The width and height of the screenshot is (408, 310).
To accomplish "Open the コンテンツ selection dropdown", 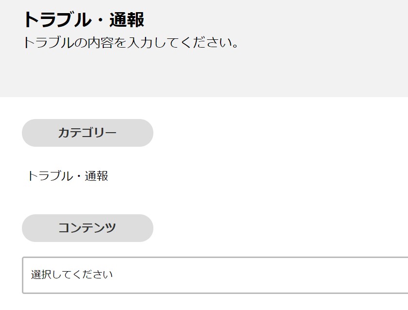I will (x=214, y=275).
